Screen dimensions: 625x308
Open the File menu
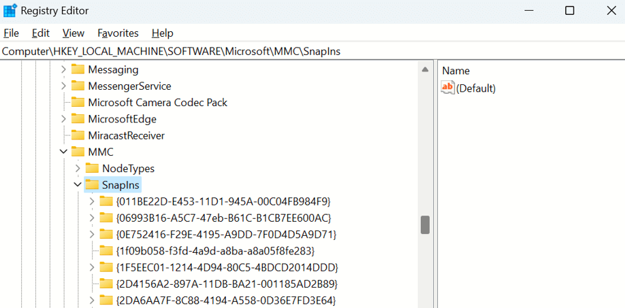[11, 33]
